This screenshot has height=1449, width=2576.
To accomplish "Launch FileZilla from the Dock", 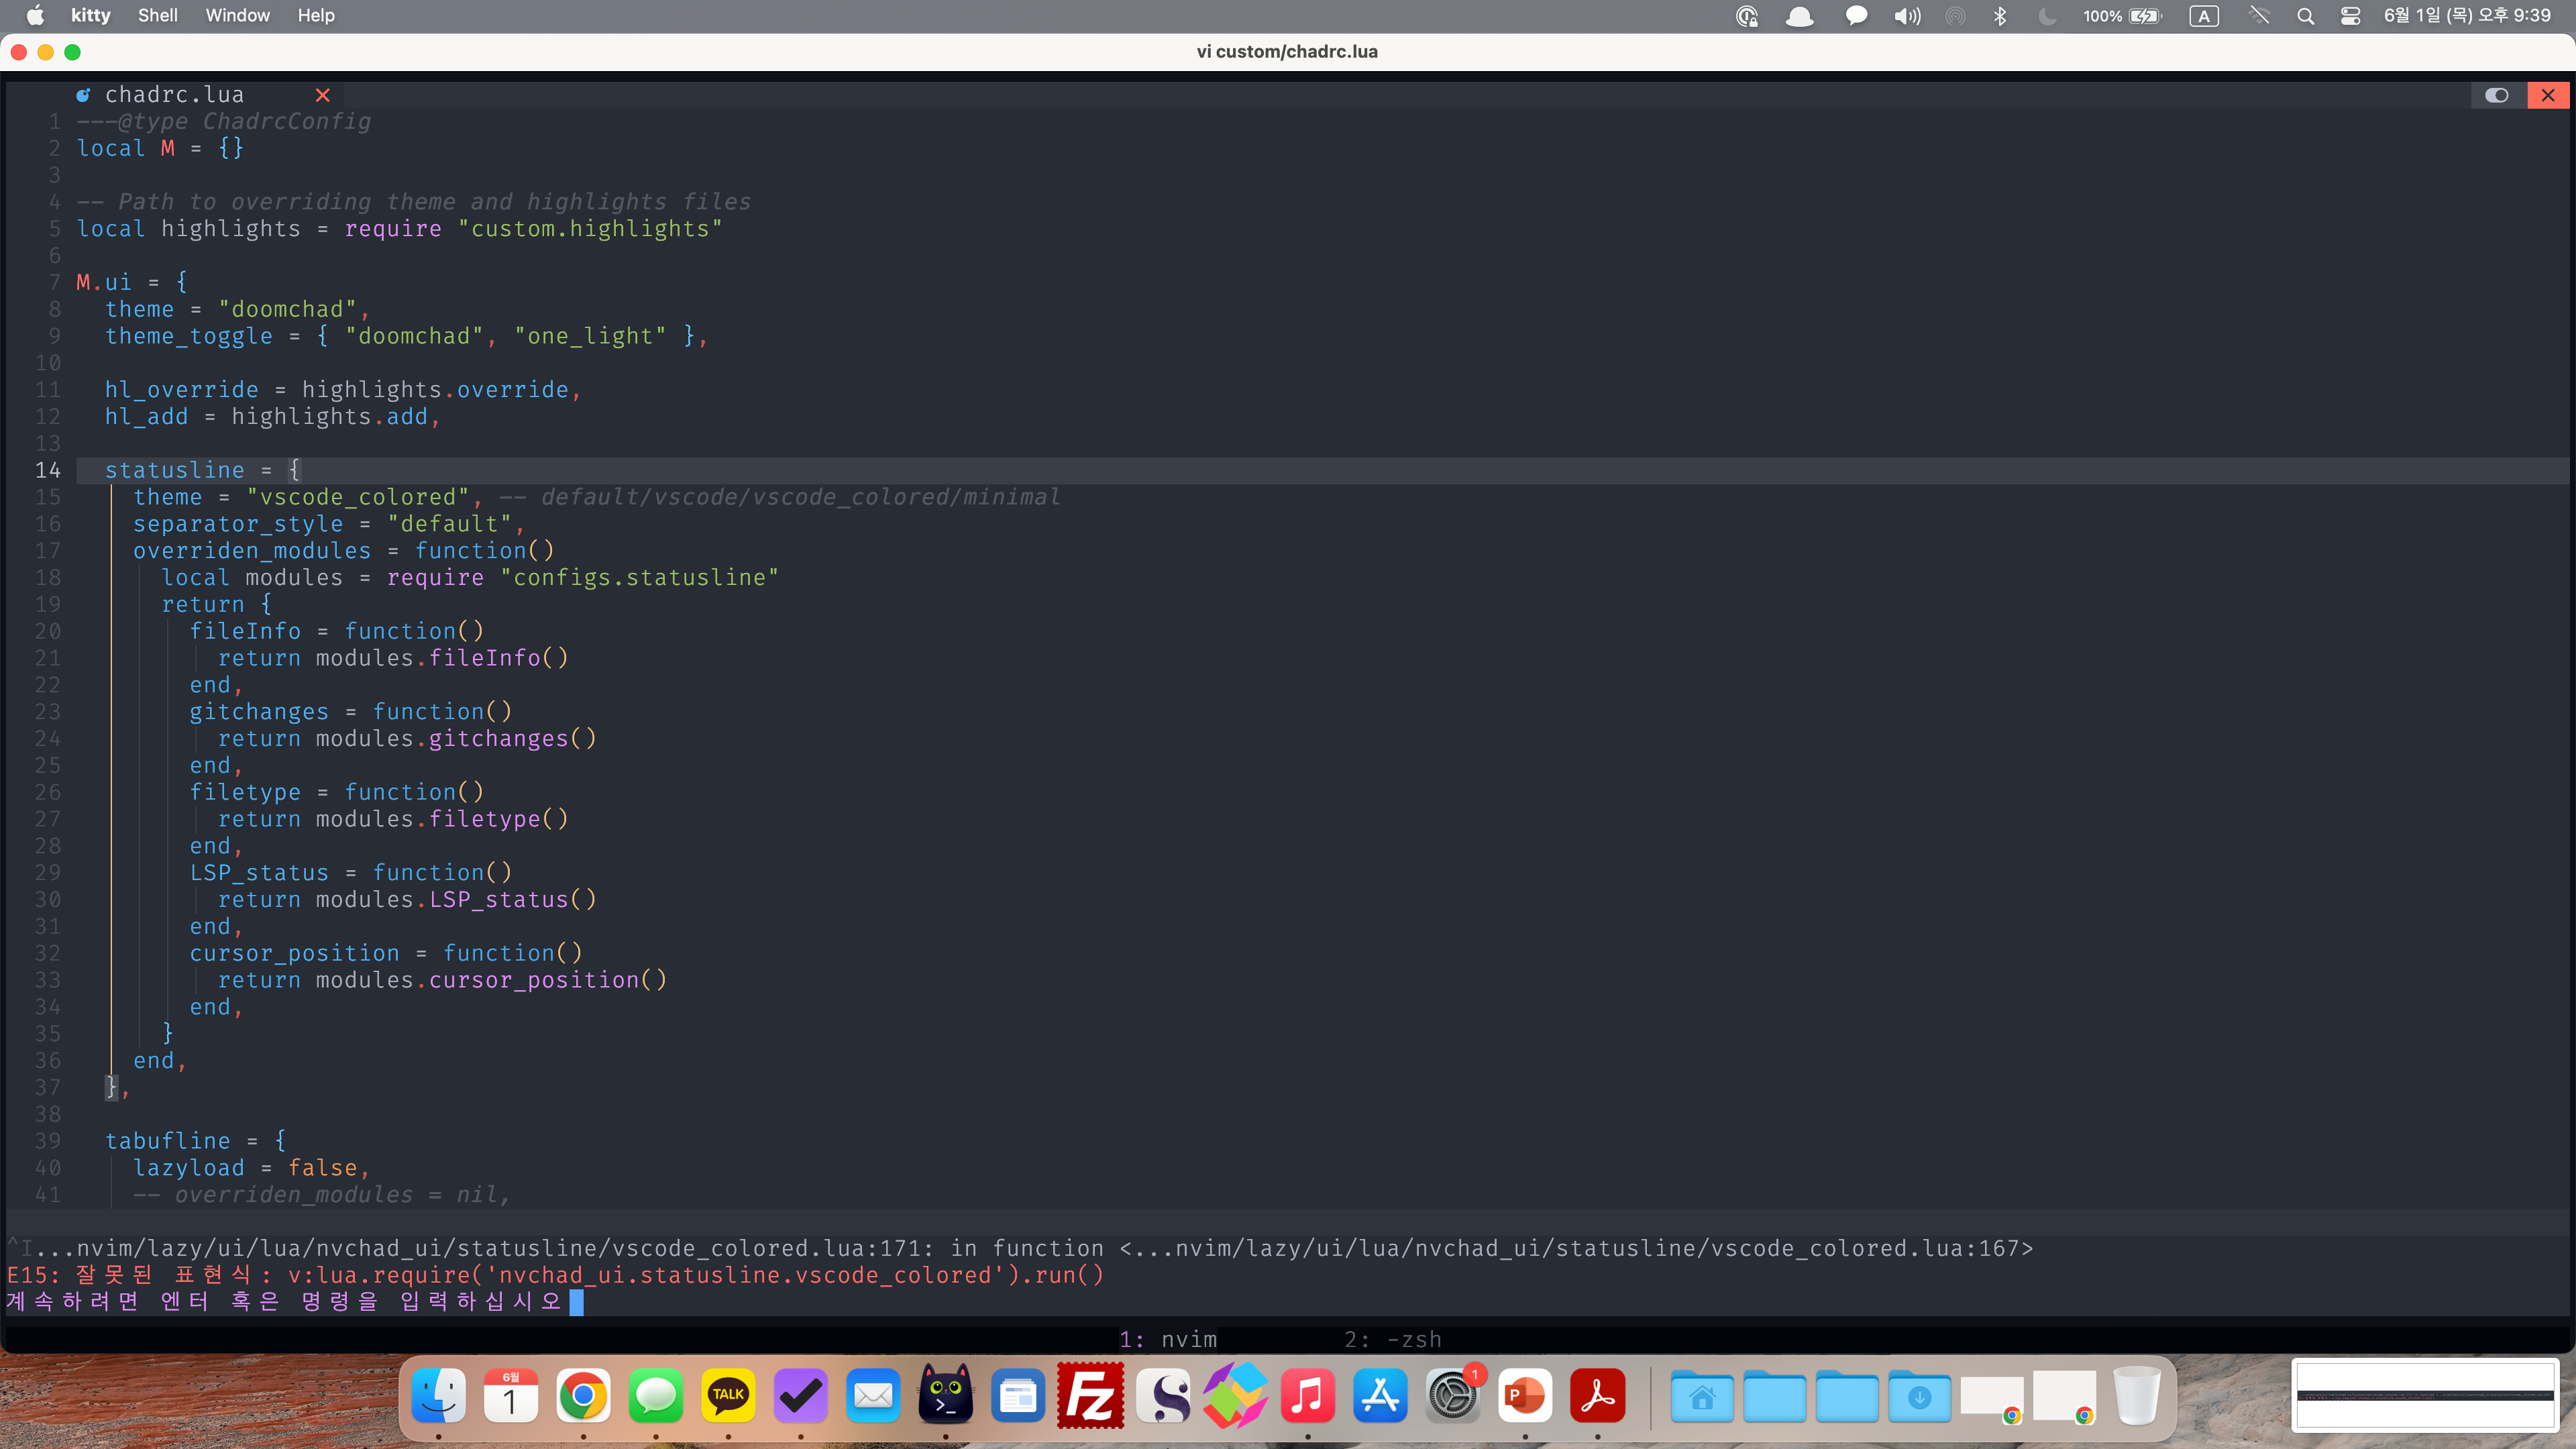I will (x=1091, y=1397).
